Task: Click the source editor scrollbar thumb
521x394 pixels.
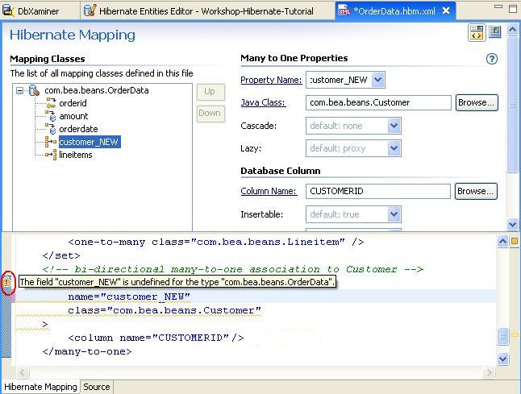Action: coord(502,336)
